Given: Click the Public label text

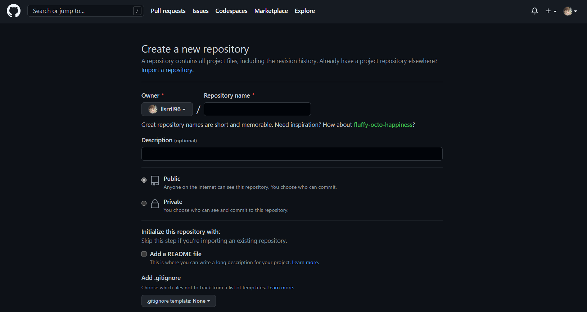Looking at the screenshot, I should point(172,179).
